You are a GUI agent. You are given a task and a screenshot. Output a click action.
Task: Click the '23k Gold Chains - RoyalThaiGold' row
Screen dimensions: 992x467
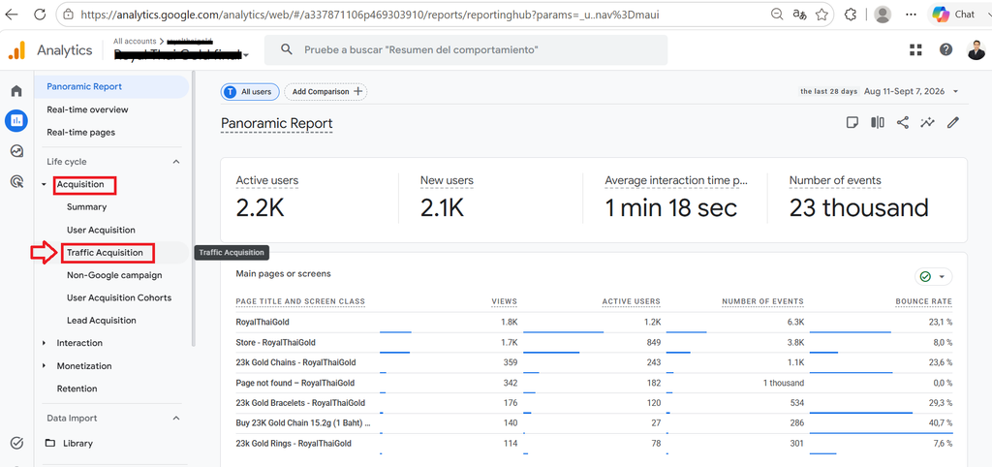(594, 362)
